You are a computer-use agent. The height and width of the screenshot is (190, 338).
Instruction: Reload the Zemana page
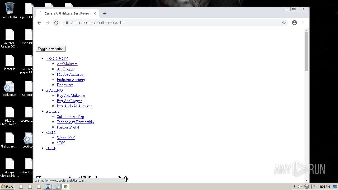click(56, 23)
